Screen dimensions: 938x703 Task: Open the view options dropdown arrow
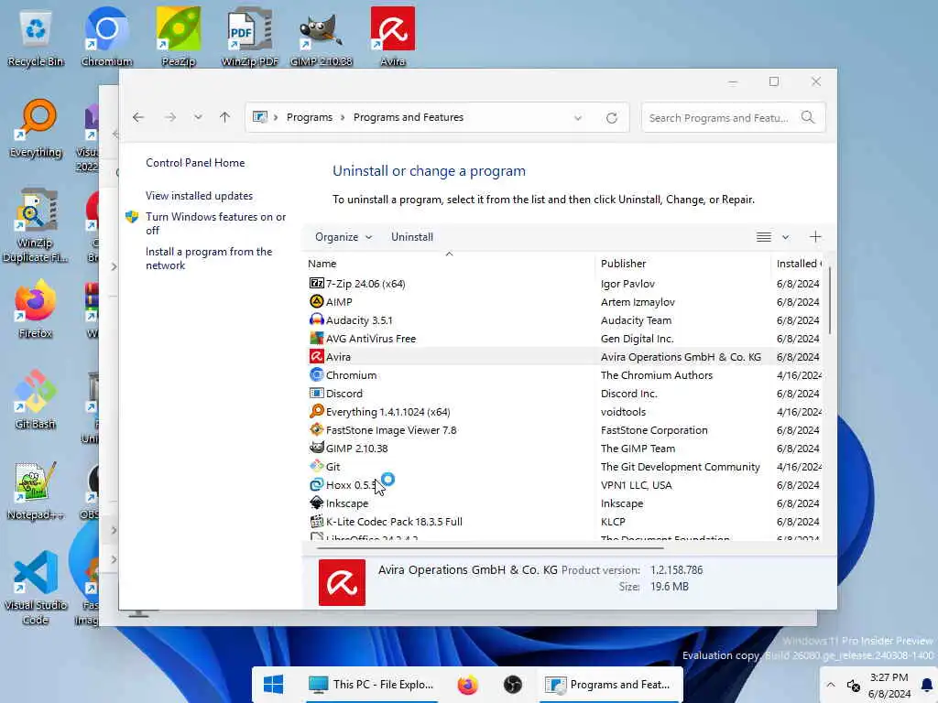coord(785,237)
